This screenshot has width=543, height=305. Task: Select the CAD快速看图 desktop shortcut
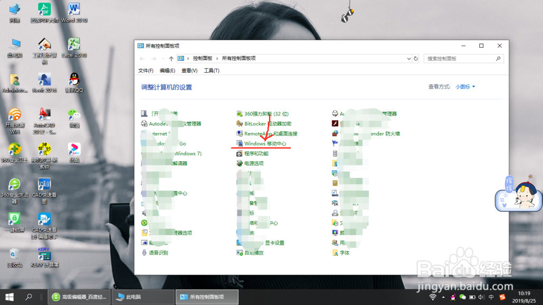(x=45, y=190)
